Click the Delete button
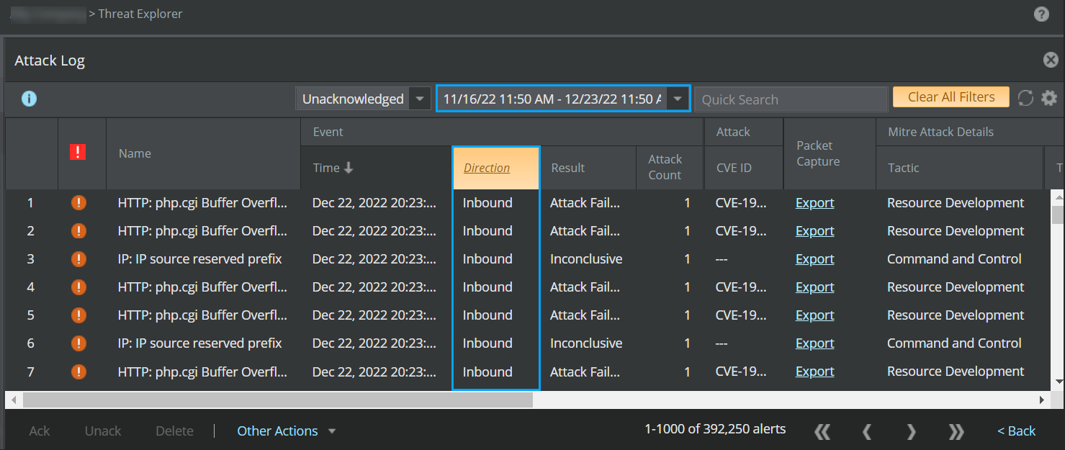The image size is (1065, 450). [x=174, y=431]
